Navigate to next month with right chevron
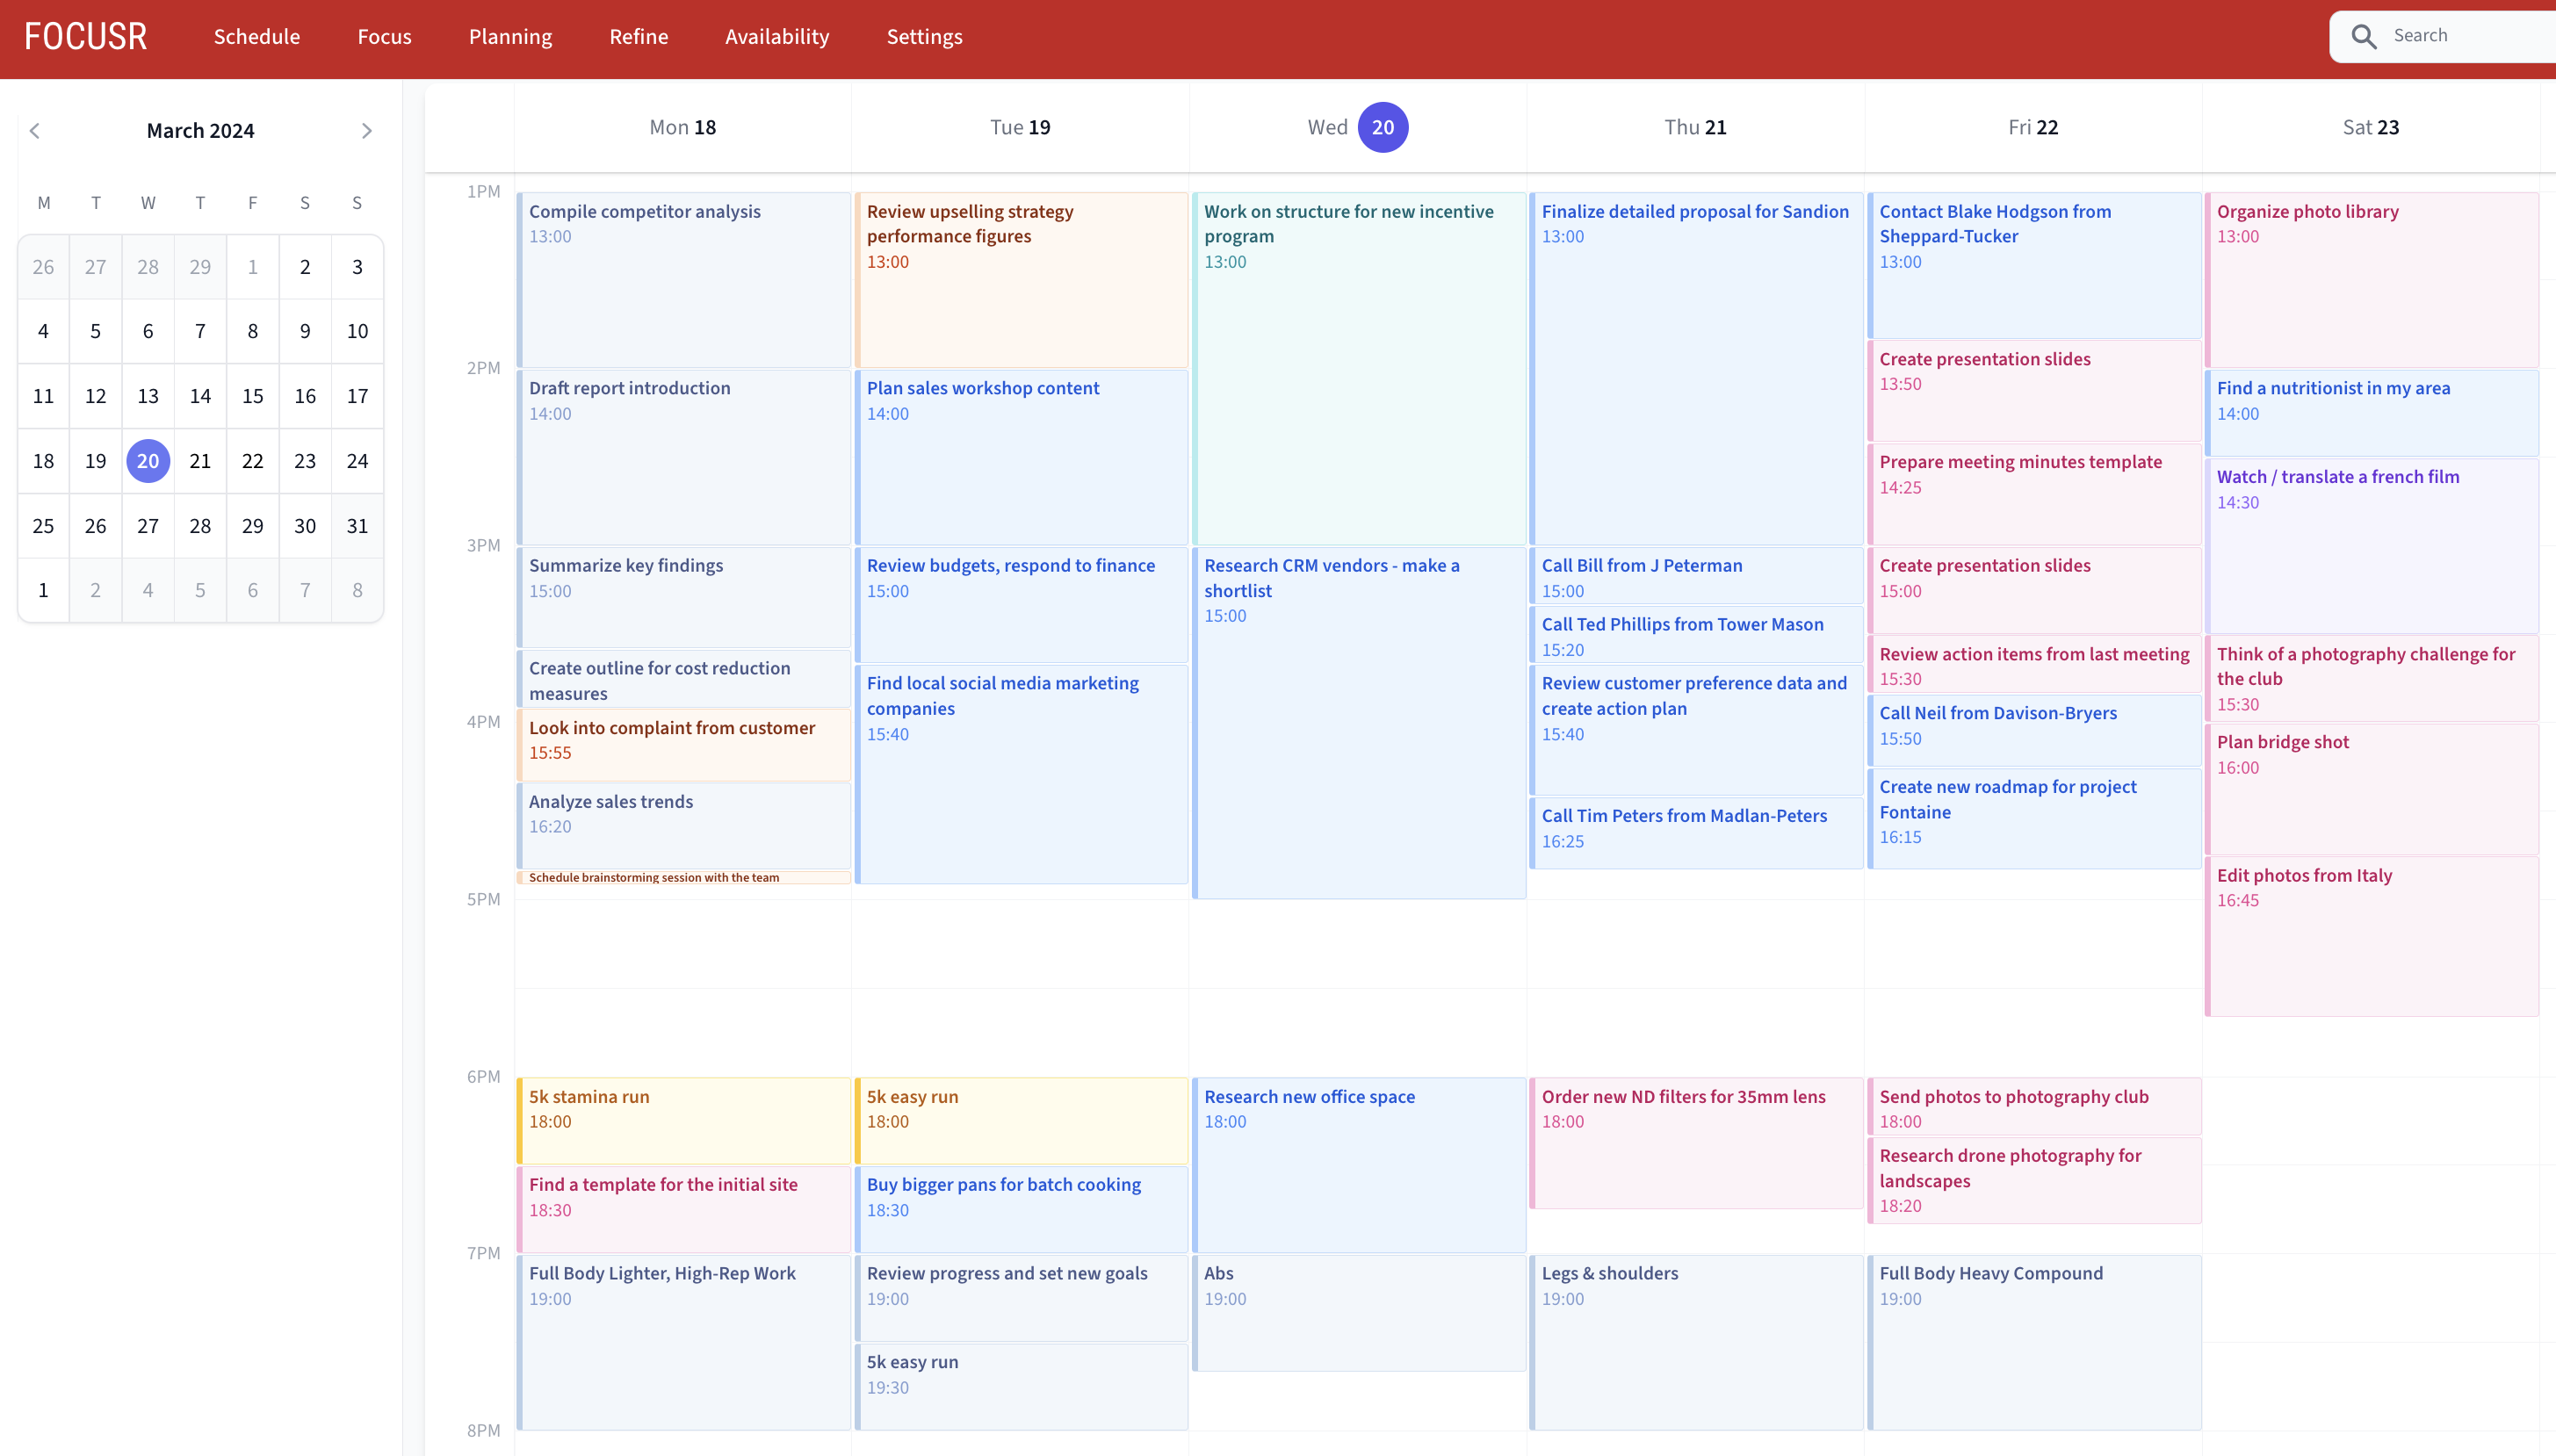 (366, 130)
